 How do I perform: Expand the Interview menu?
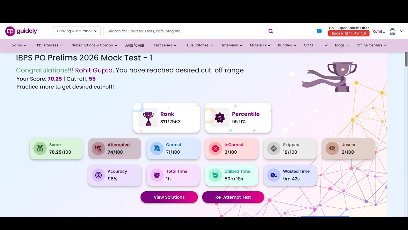[232, 45]
